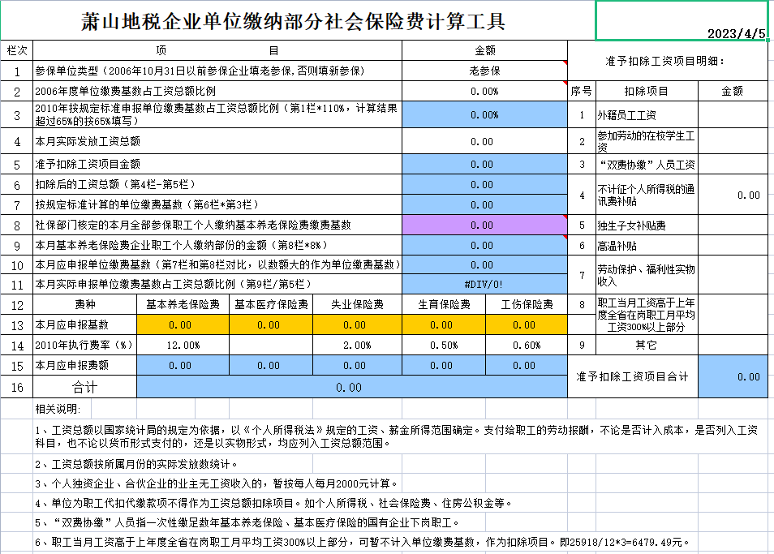The image size is (774, 554).
Task: Select the 按规定标准计算的单位缴费基数 label cell
Action: (217, 204)
